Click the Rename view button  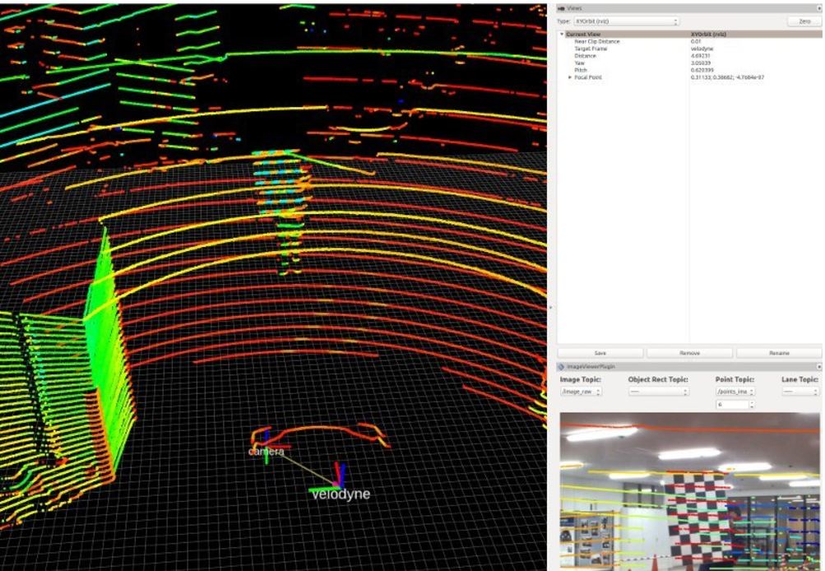tap(778, 353)
